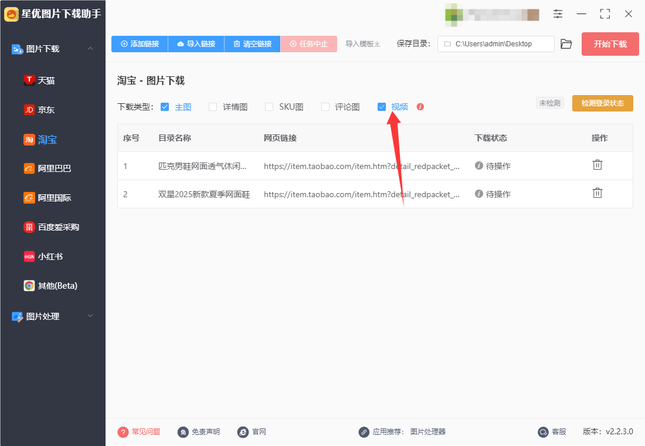Viewport: 645px width, 446px height.
Task: Select 百度爱采购 in the sidebar
Action: pyautogui.click(x=59, y=227)
